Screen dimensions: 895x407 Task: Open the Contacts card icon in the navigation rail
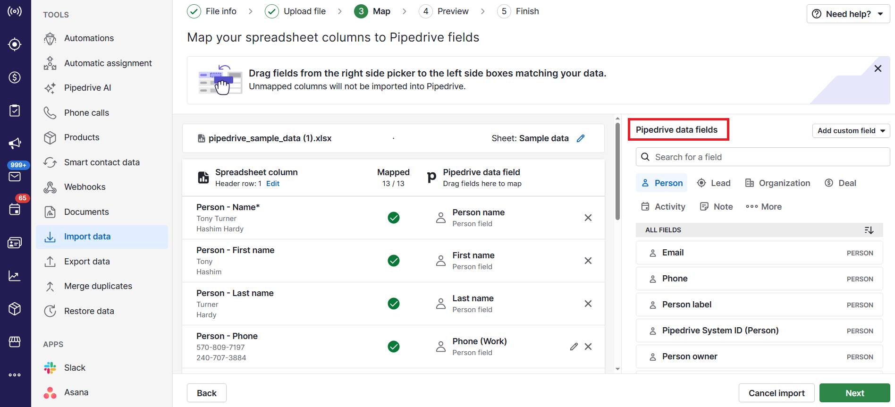[15, 243]
